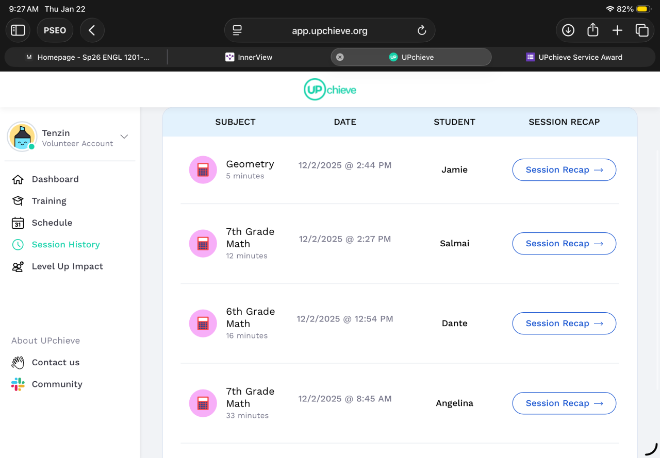Click the Session History clock icon

[x=18, y=245]
